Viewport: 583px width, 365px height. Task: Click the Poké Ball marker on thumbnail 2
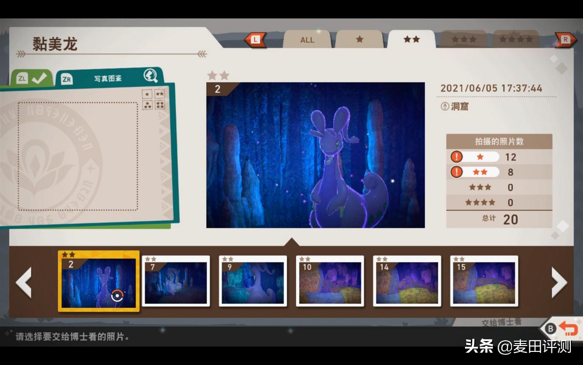click(118, 295)
